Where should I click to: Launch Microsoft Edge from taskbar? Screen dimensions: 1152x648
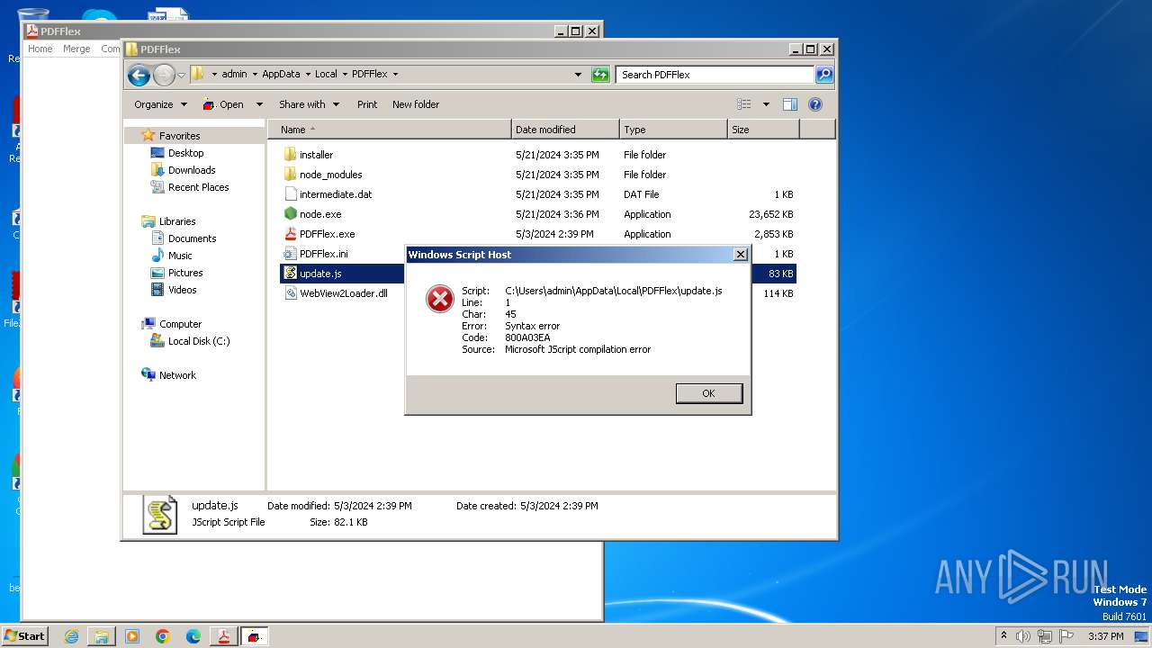(193, 636)
